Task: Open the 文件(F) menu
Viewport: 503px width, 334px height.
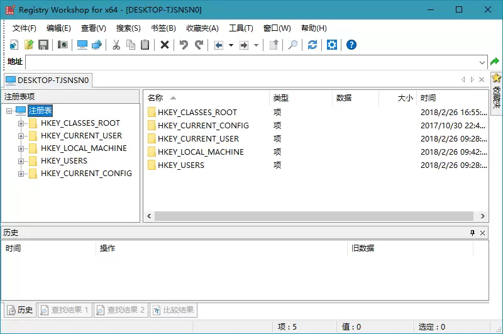Action: tap(25, 28)
